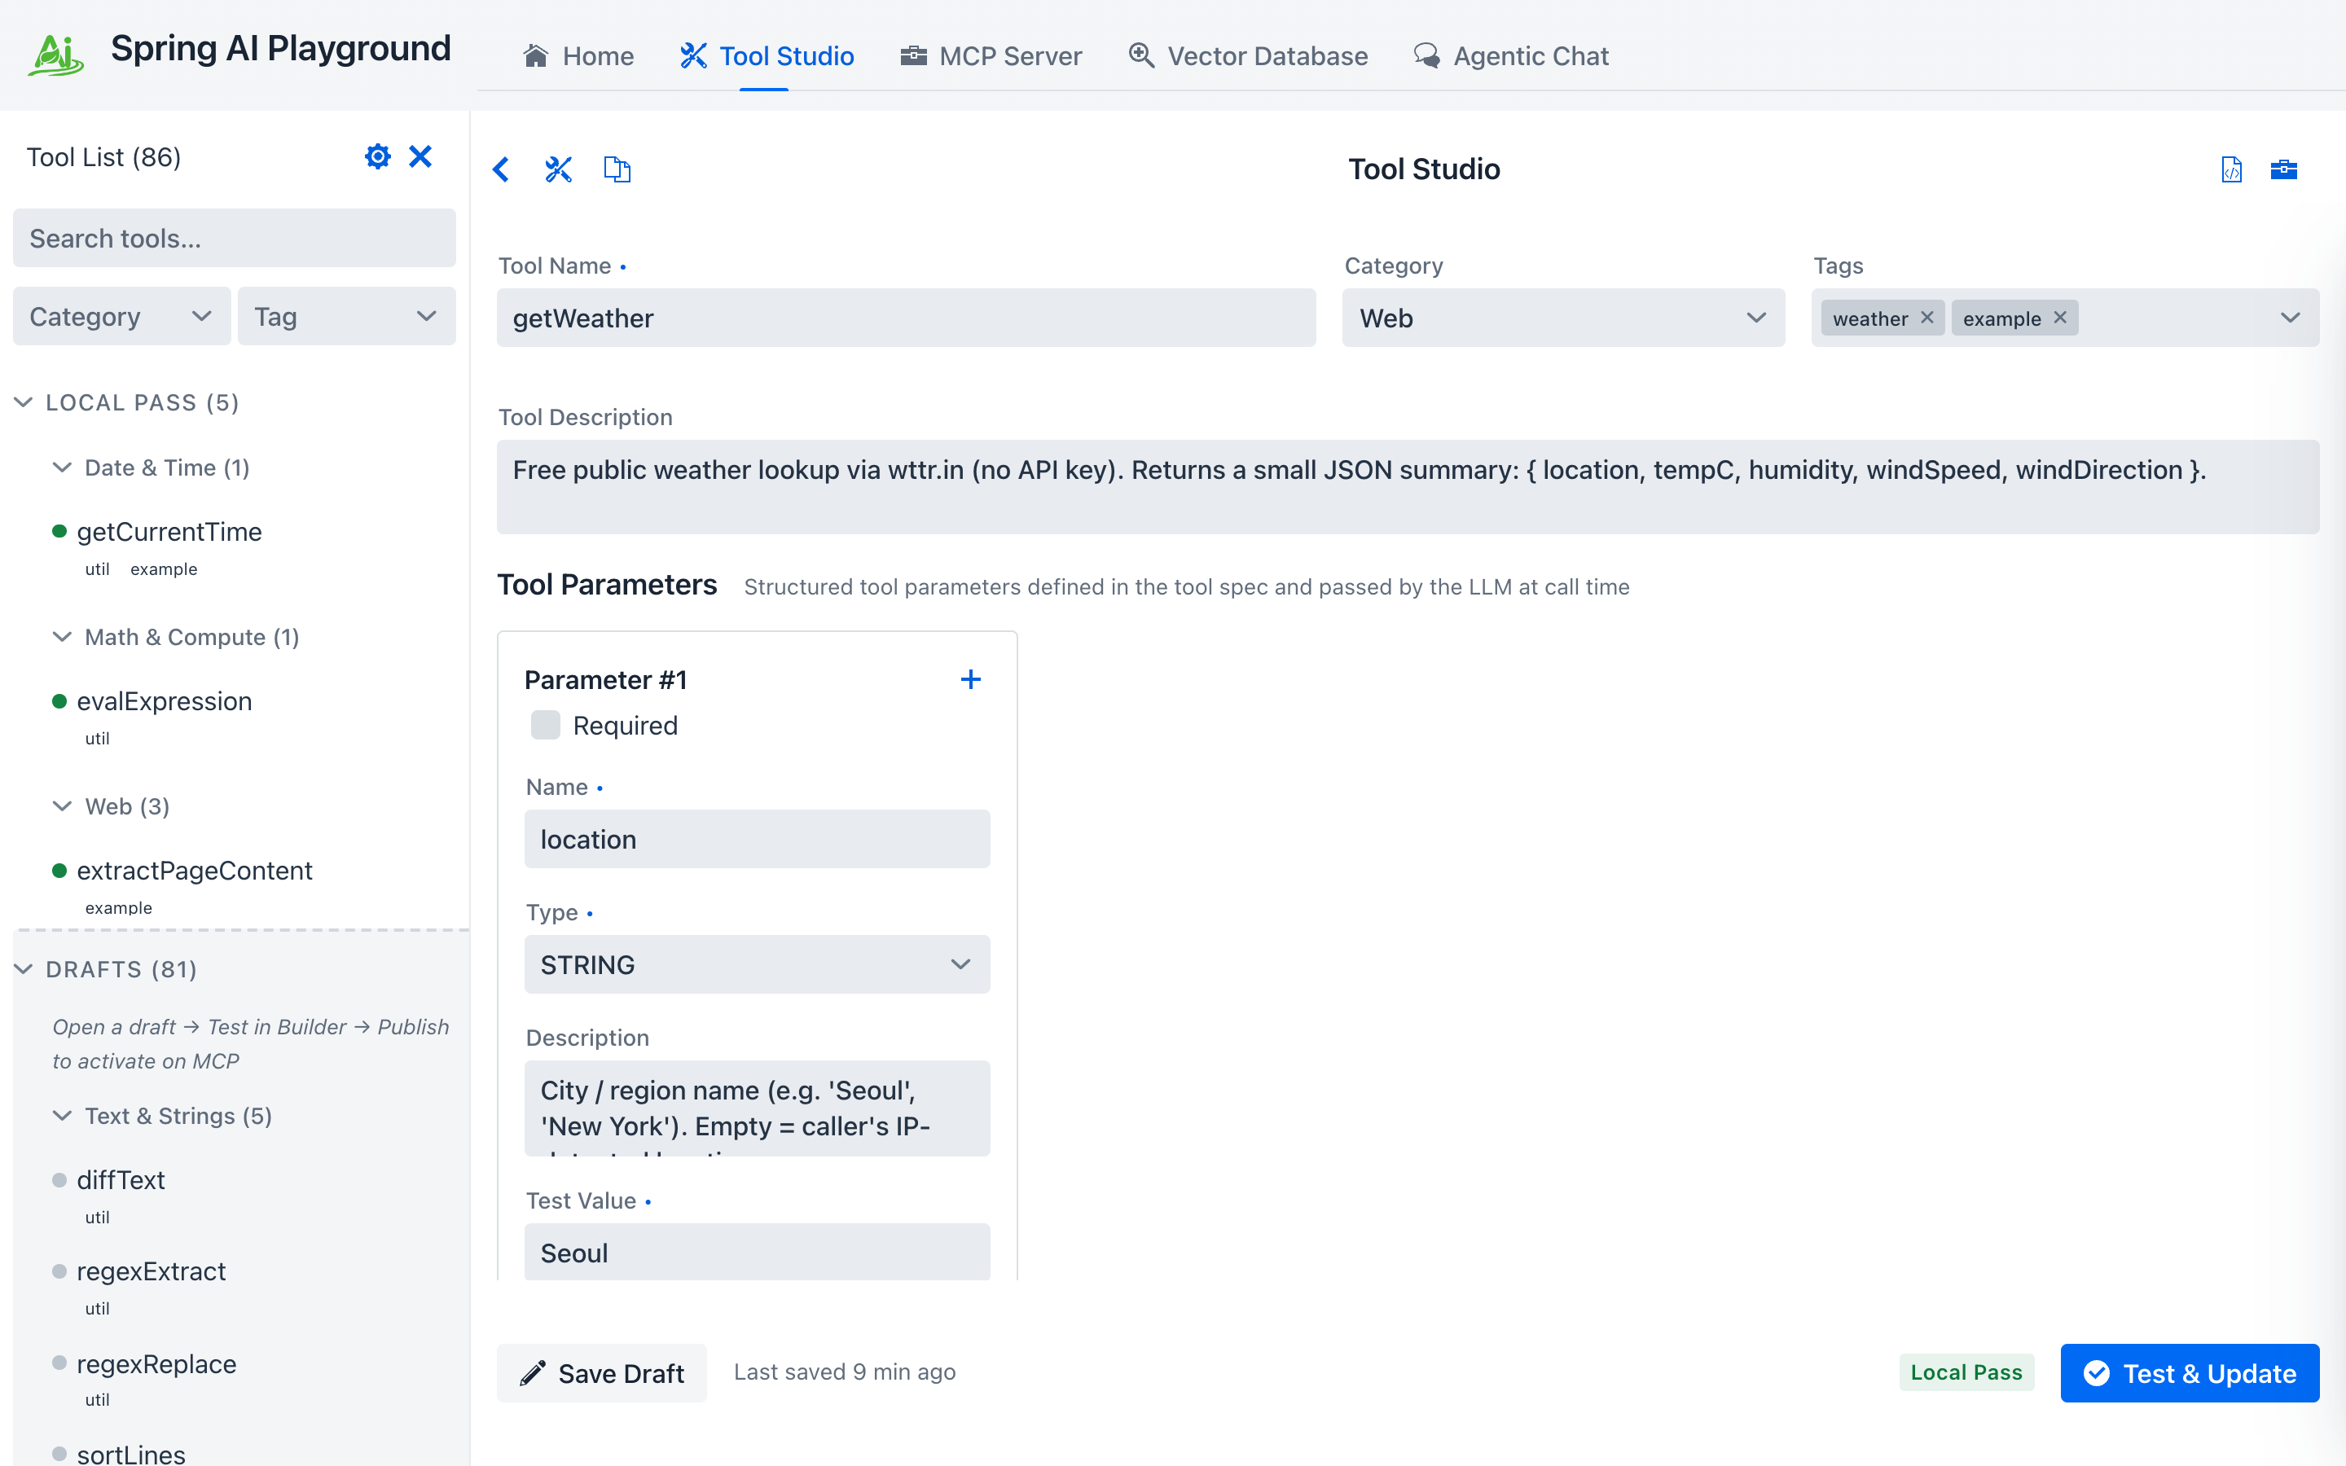Screen dimensions: 2346x1466
Task: Collapse the DRAFTS section
Action: [x=24, y=969]
